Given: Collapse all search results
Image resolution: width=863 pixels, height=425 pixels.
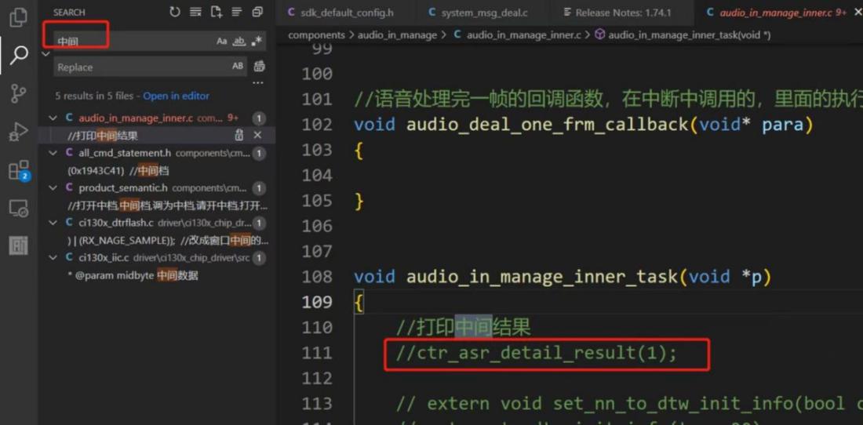Looking at the screenshot, I should coord(257,12).
